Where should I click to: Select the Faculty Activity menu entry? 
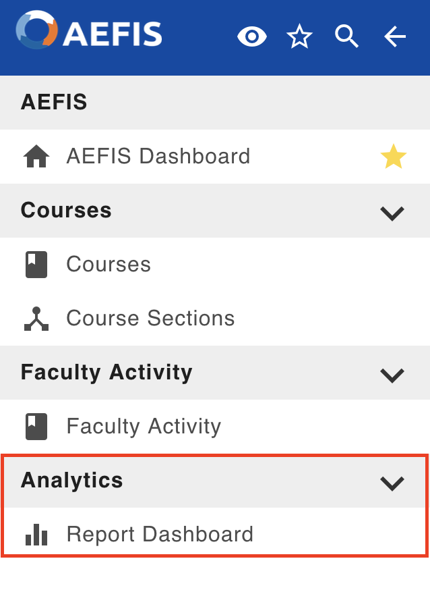click(x=144, y=427)
